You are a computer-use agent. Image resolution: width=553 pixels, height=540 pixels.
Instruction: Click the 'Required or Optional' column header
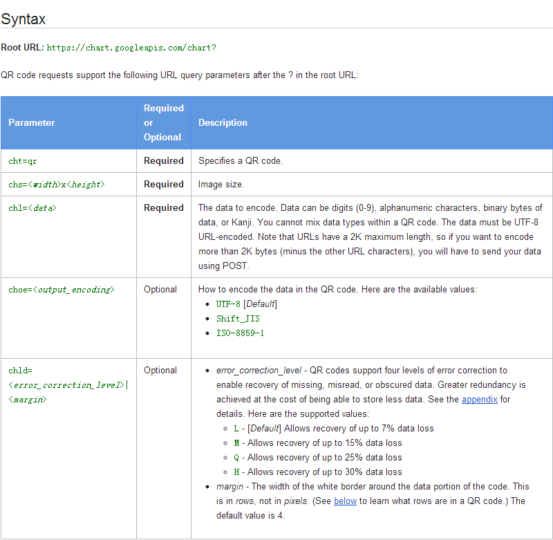point(164,122)
